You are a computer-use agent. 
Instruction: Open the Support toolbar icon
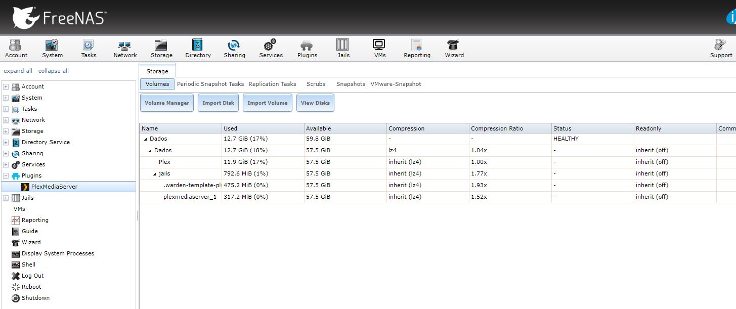(721, 49)
